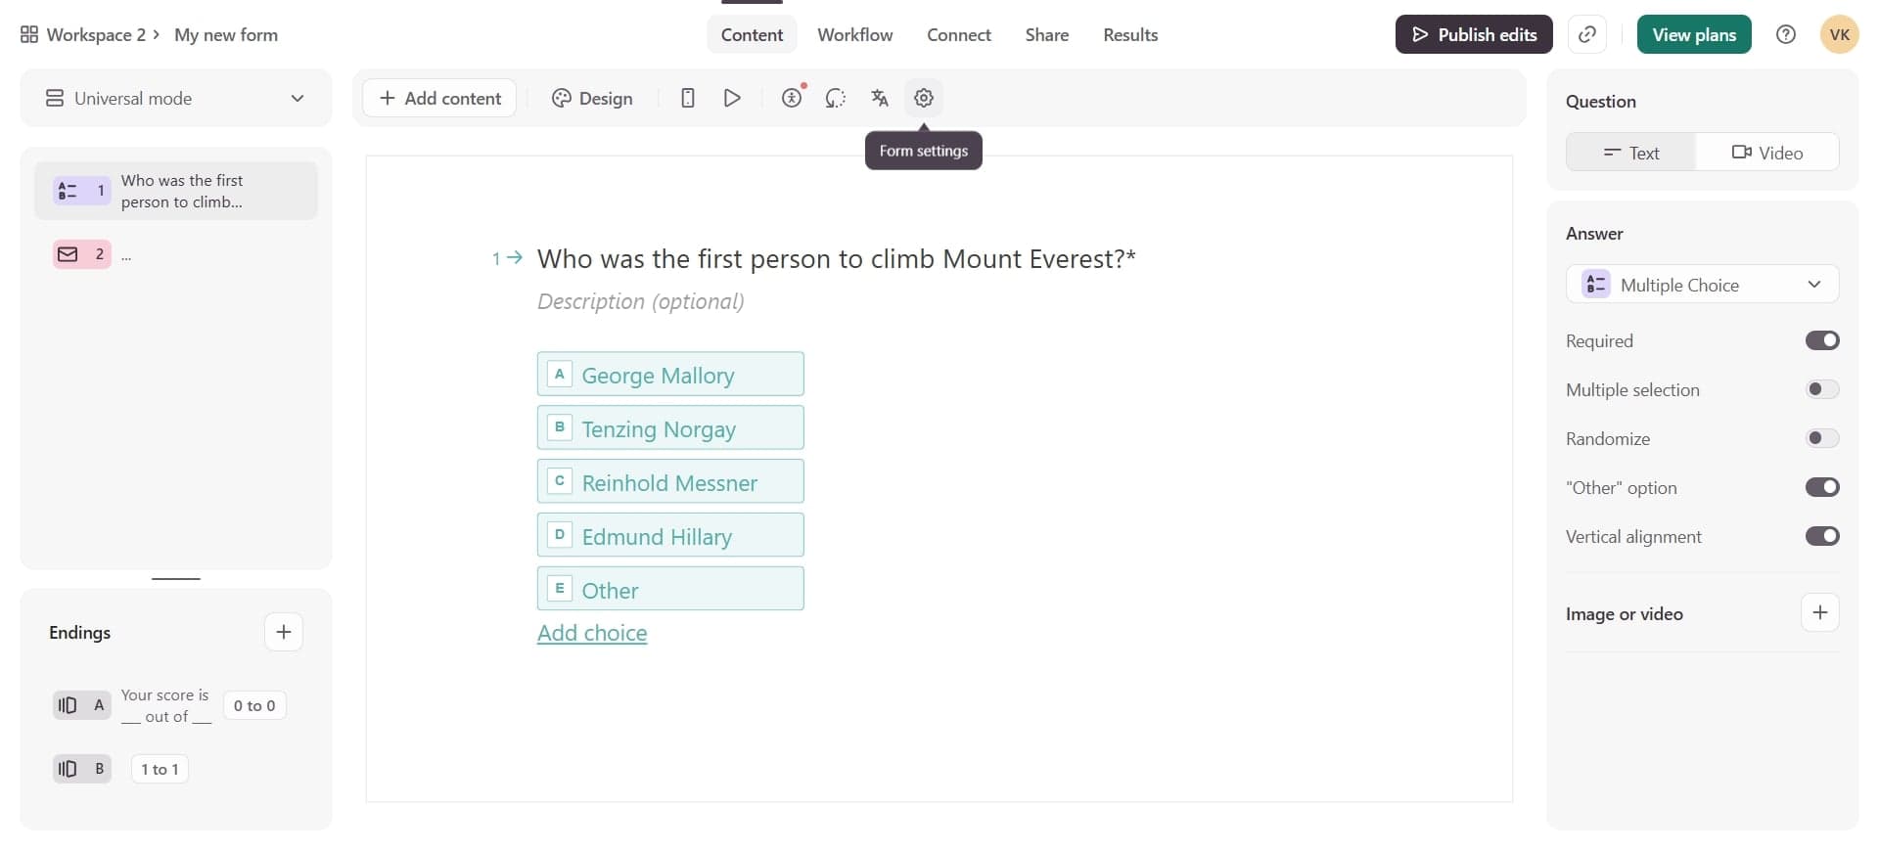Go to the Results tab
Image resolution: width=1879 pixels, height=850 pixels.
point(1129,35)
